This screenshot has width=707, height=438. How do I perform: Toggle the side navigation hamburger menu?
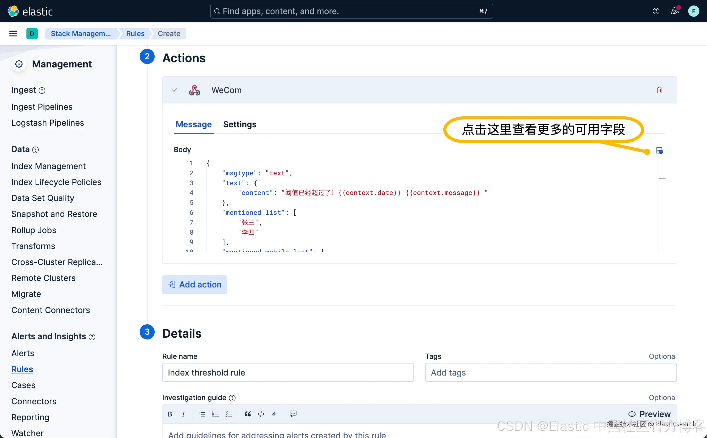tap(13, 34)
